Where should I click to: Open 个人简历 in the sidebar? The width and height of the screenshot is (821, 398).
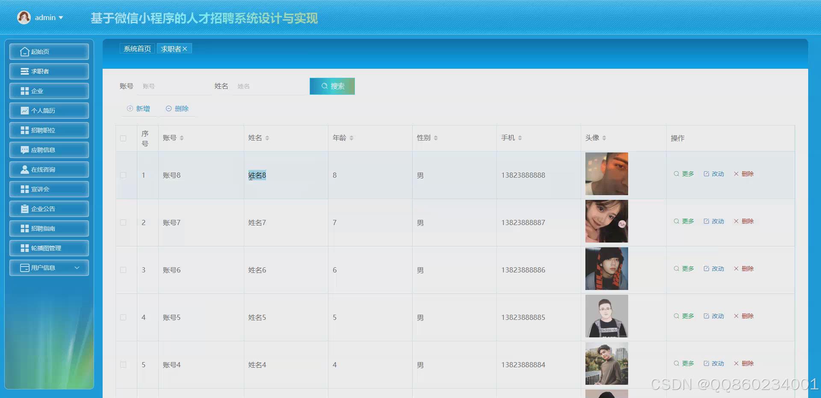(x=49, y=111)
